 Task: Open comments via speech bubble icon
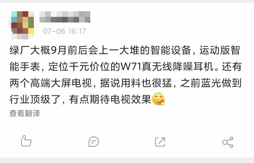pyautogui.click(x=94, y=142)
